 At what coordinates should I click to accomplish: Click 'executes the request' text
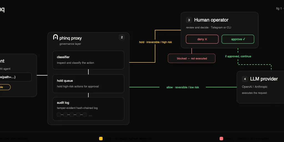255,93
